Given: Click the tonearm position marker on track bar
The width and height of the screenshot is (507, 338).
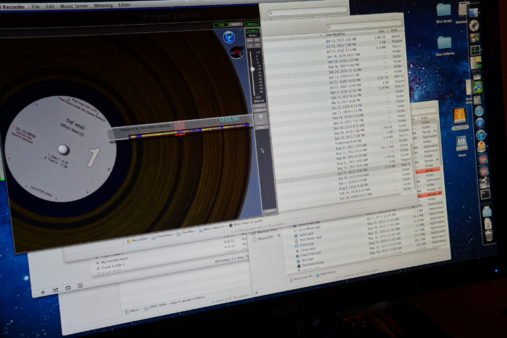Looking at the screenshot, I should coord(180,128).
